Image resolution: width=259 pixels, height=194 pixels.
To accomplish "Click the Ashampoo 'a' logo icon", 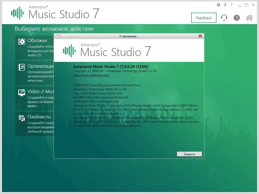I will [x=225, y=5].
